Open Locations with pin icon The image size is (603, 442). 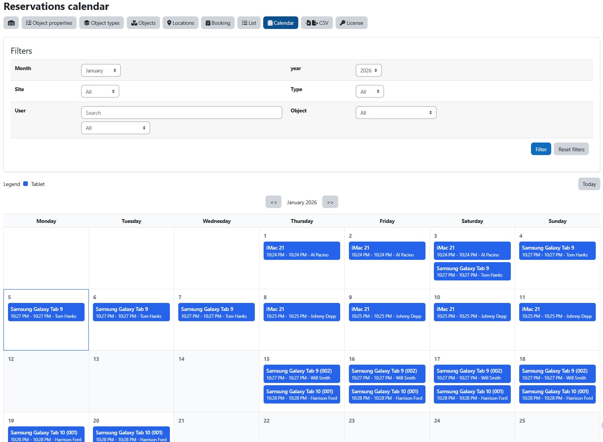tap(181, 23)
